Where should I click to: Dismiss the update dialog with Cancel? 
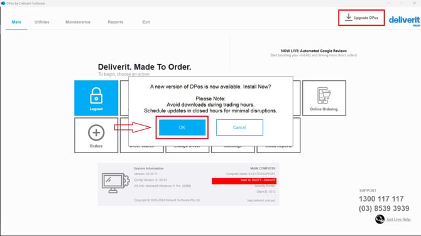pyautogui.click(x=239, y=127)
